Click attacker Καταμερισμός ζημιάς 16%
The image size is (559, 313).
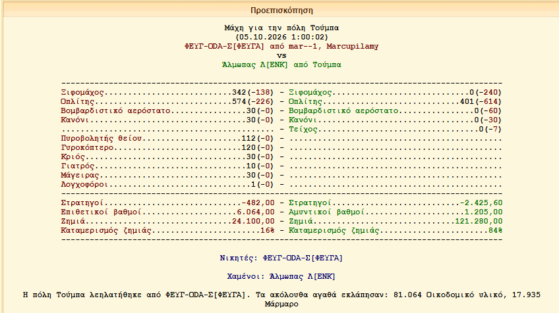pyautogui.click(x=268, y=231)
